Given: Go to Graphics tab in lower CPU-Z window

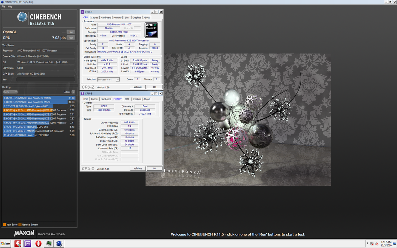Looking at the screenshot, I should point(137,99).
